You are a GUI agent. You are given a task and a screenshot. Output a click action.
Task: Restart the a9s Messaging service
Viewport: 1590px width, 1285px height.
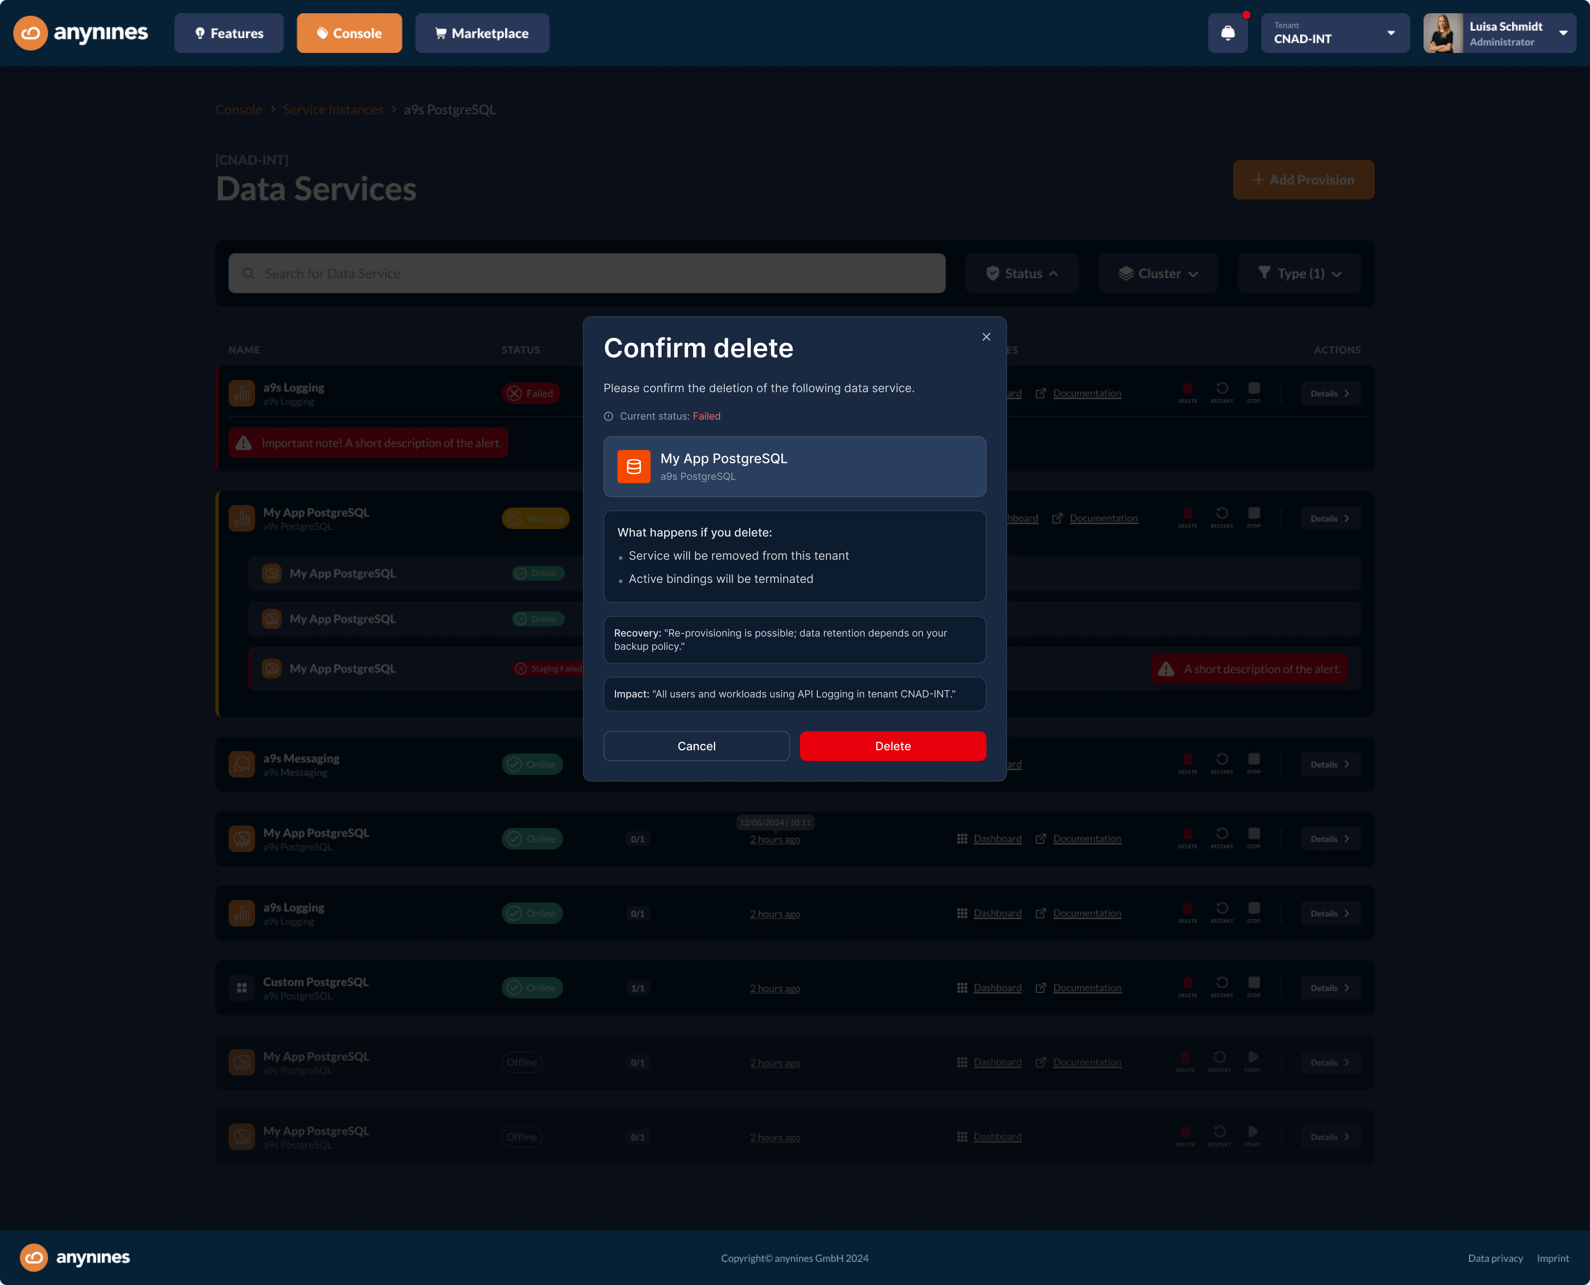[x=1222, y=763]
